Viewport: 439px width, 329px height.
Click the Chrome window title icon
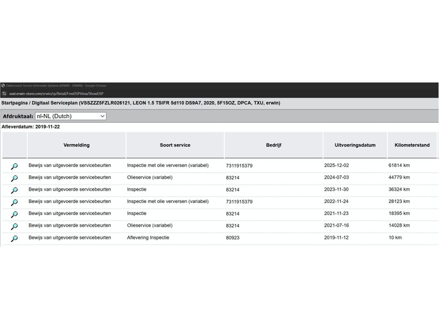pos(3,85)
